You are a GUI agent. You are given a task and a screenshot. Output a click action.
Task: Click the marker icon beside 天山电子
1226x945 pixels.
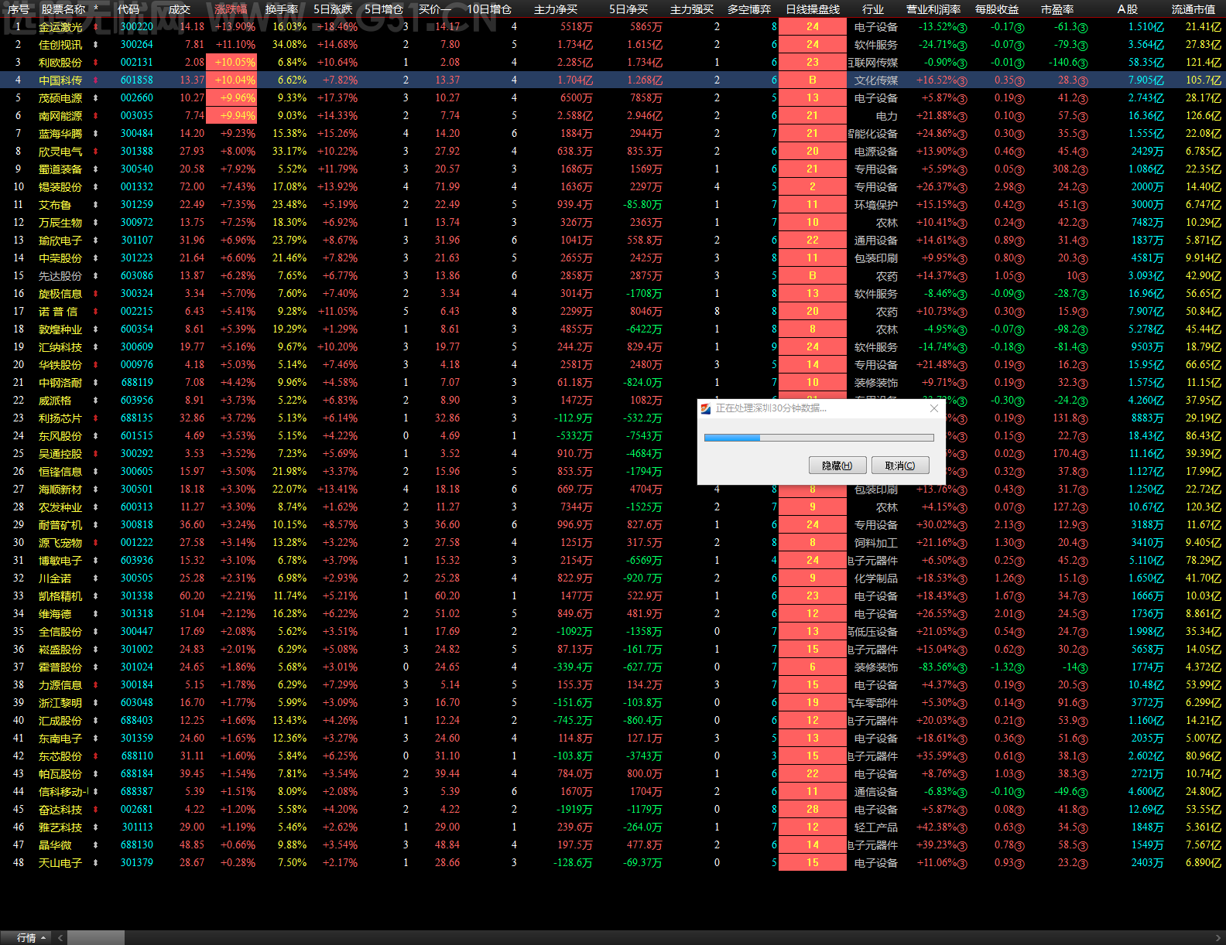pyautogui.click(x=96, y=863)
